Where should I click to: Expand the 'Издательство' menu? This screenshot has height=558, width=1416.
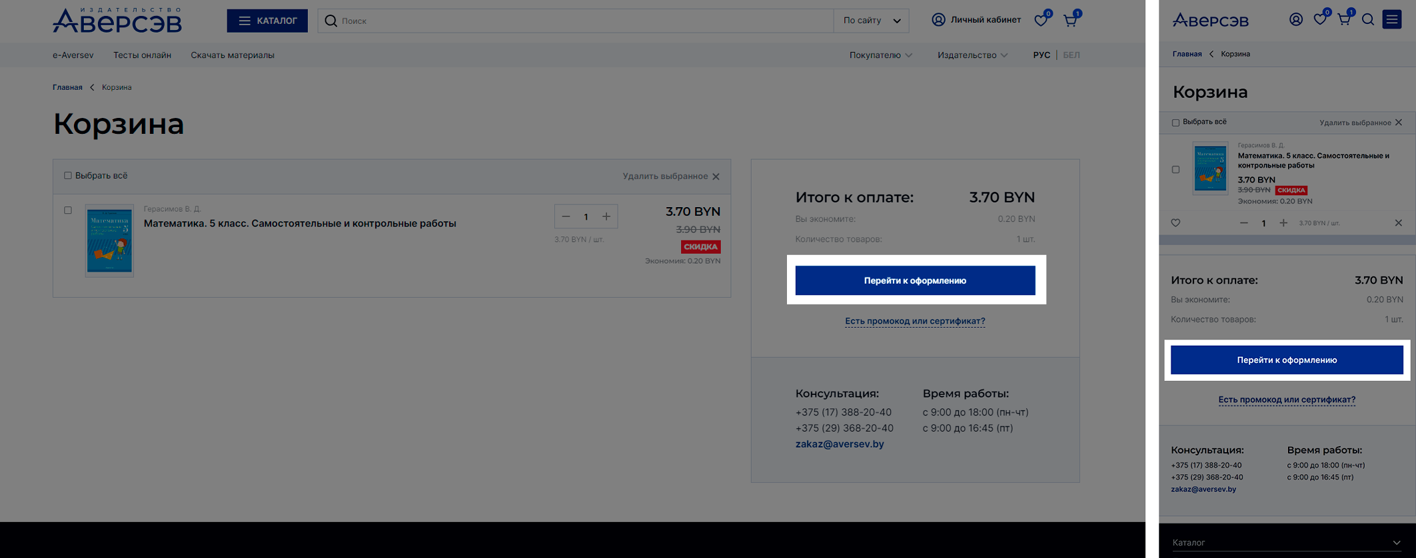[x=972, y=55]
